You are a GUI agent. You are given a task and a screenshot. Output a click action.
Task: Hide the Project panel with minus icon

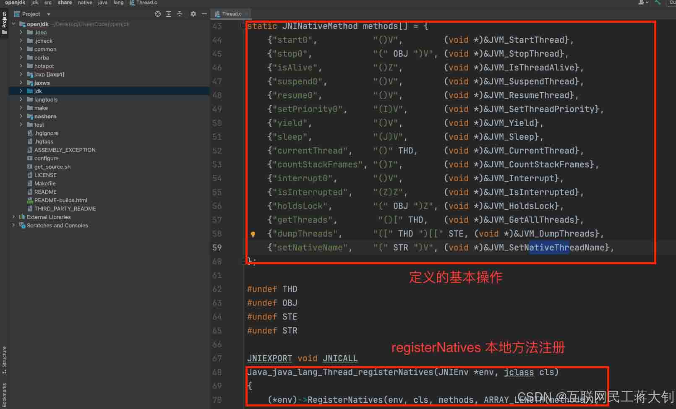pos(204,14)
